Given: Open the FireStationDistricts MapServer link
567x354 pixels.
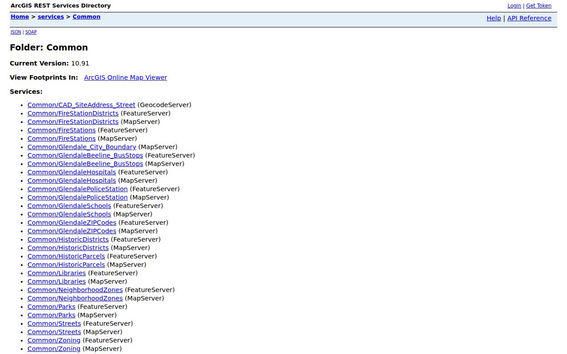Looking at the screenshot, I should click(73, 122).
